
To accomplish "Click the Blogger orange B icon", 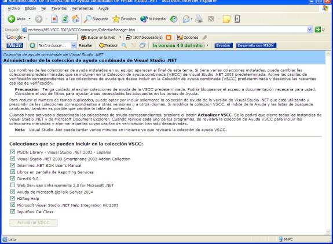I will click(169, 38).
